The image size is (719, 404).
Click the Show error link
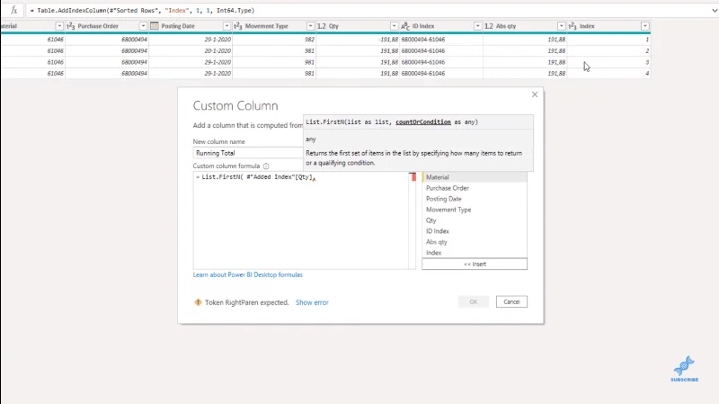[x=312, y=302]
